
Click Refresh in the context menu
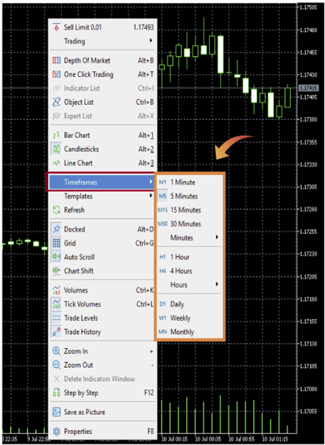[74, 210]
